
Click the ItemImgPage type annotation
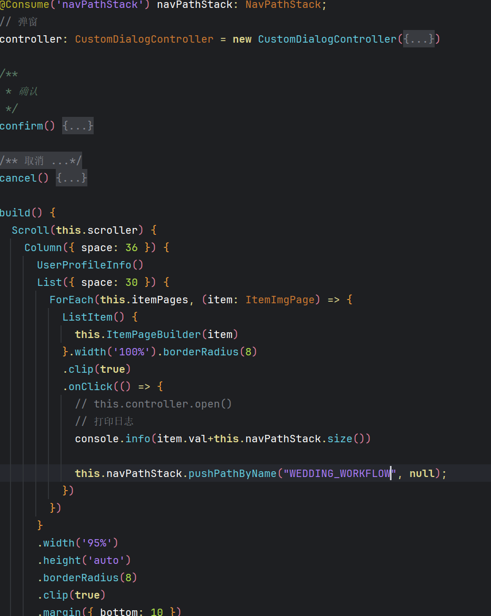280,300
